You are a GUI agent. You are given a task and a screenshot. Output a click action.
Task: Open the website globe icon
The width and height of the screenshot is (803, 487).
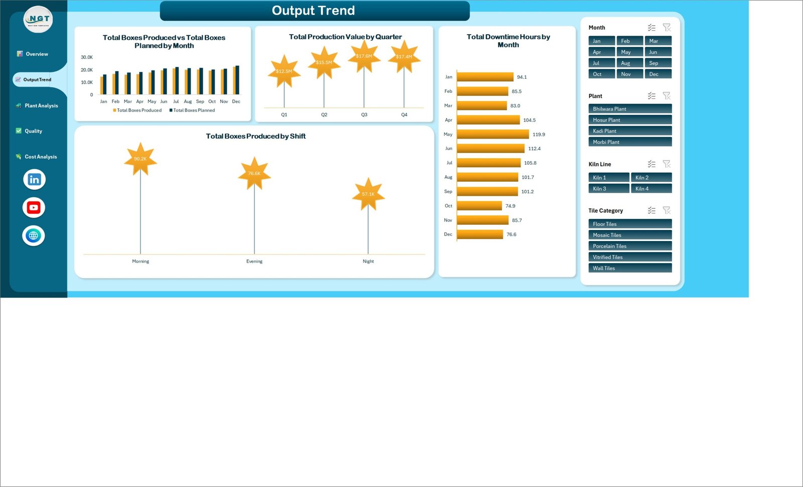34,235
